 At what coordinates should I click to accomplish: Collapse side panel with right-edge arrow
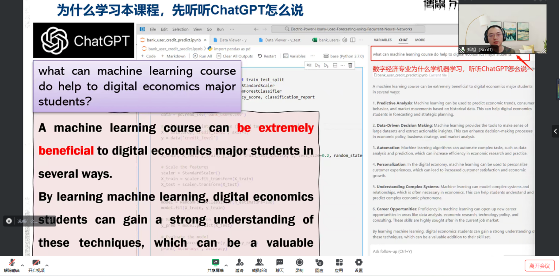555,131
